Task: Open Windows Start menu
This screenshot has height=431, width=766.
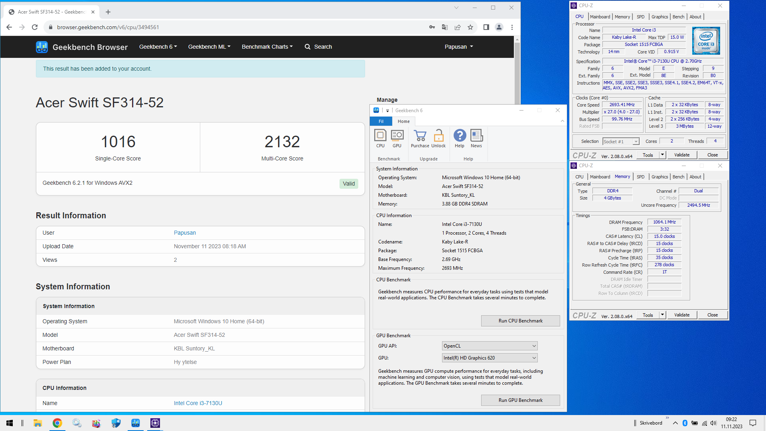Action: 10,423
